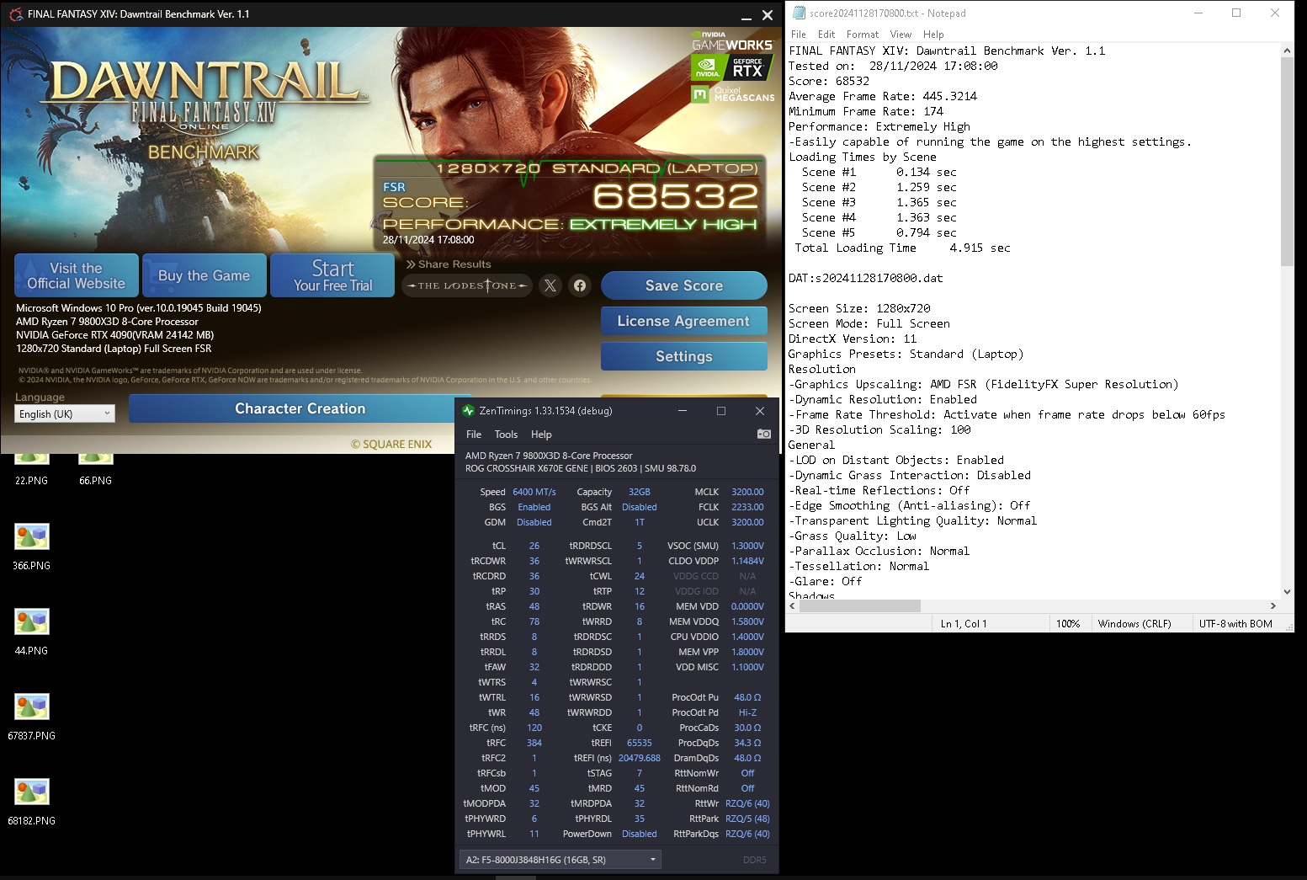Open the License Agreement

pyautogui.click(x=684, y=321)
